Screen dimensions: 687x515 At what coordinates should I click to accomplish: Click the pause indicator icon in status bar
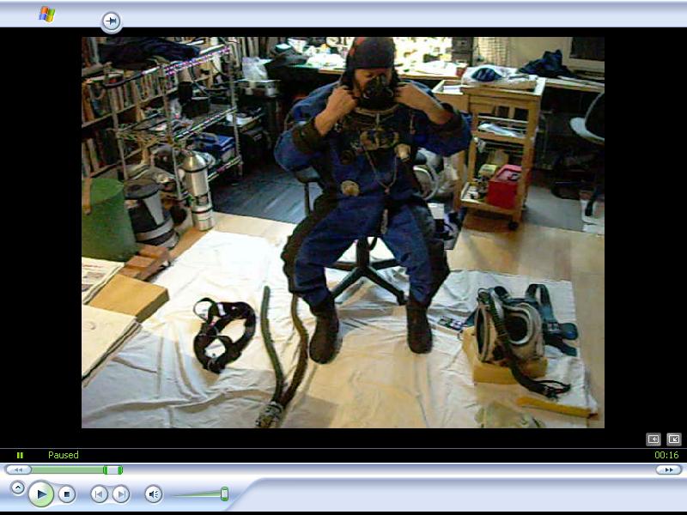(20, 456)
